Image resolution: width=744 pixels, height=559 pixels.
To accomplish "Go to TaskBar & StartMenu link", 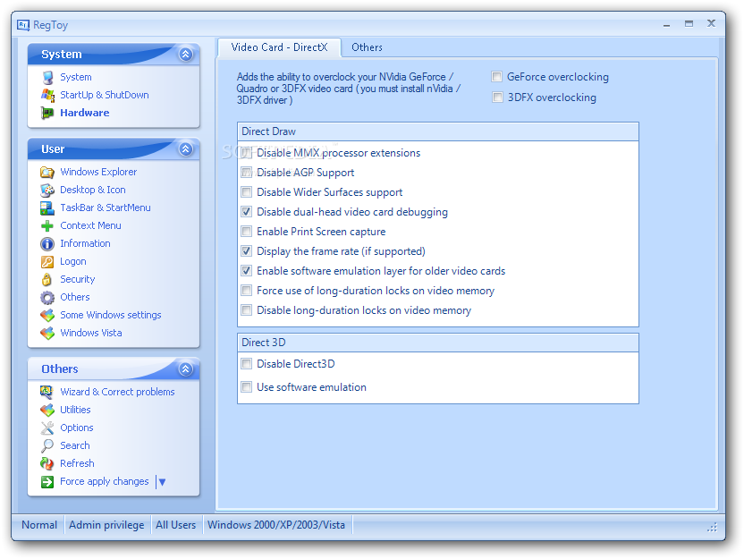I will (x=106, y=208).
